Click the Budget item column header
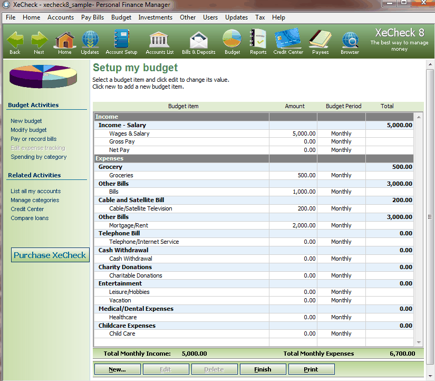 pos(183,106)
